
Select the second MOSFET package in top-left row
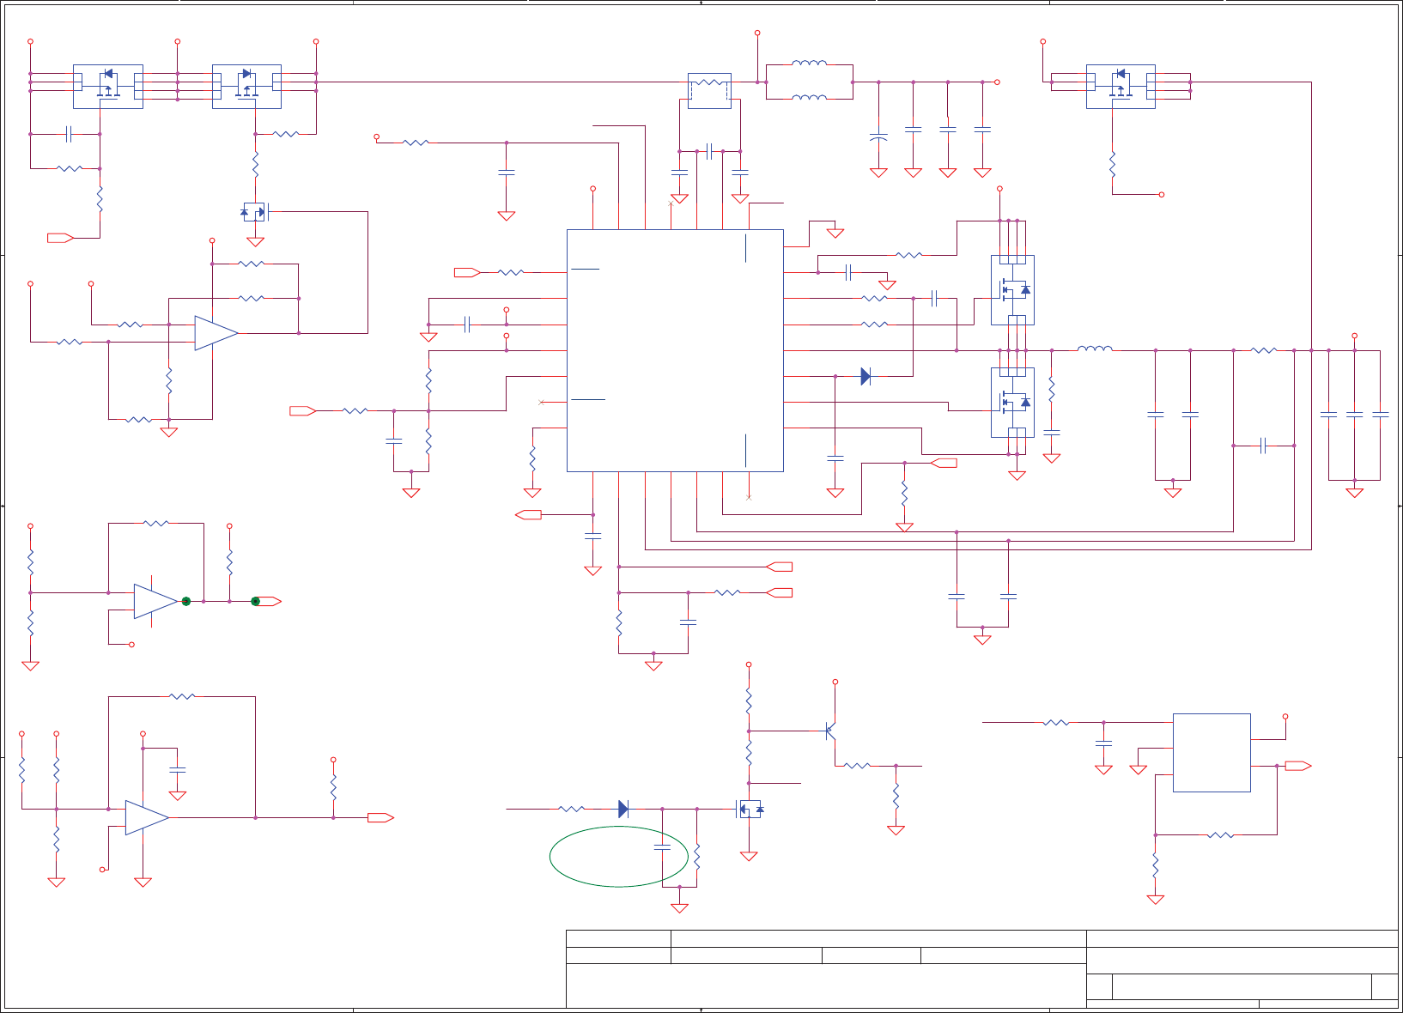pos(246,86)
